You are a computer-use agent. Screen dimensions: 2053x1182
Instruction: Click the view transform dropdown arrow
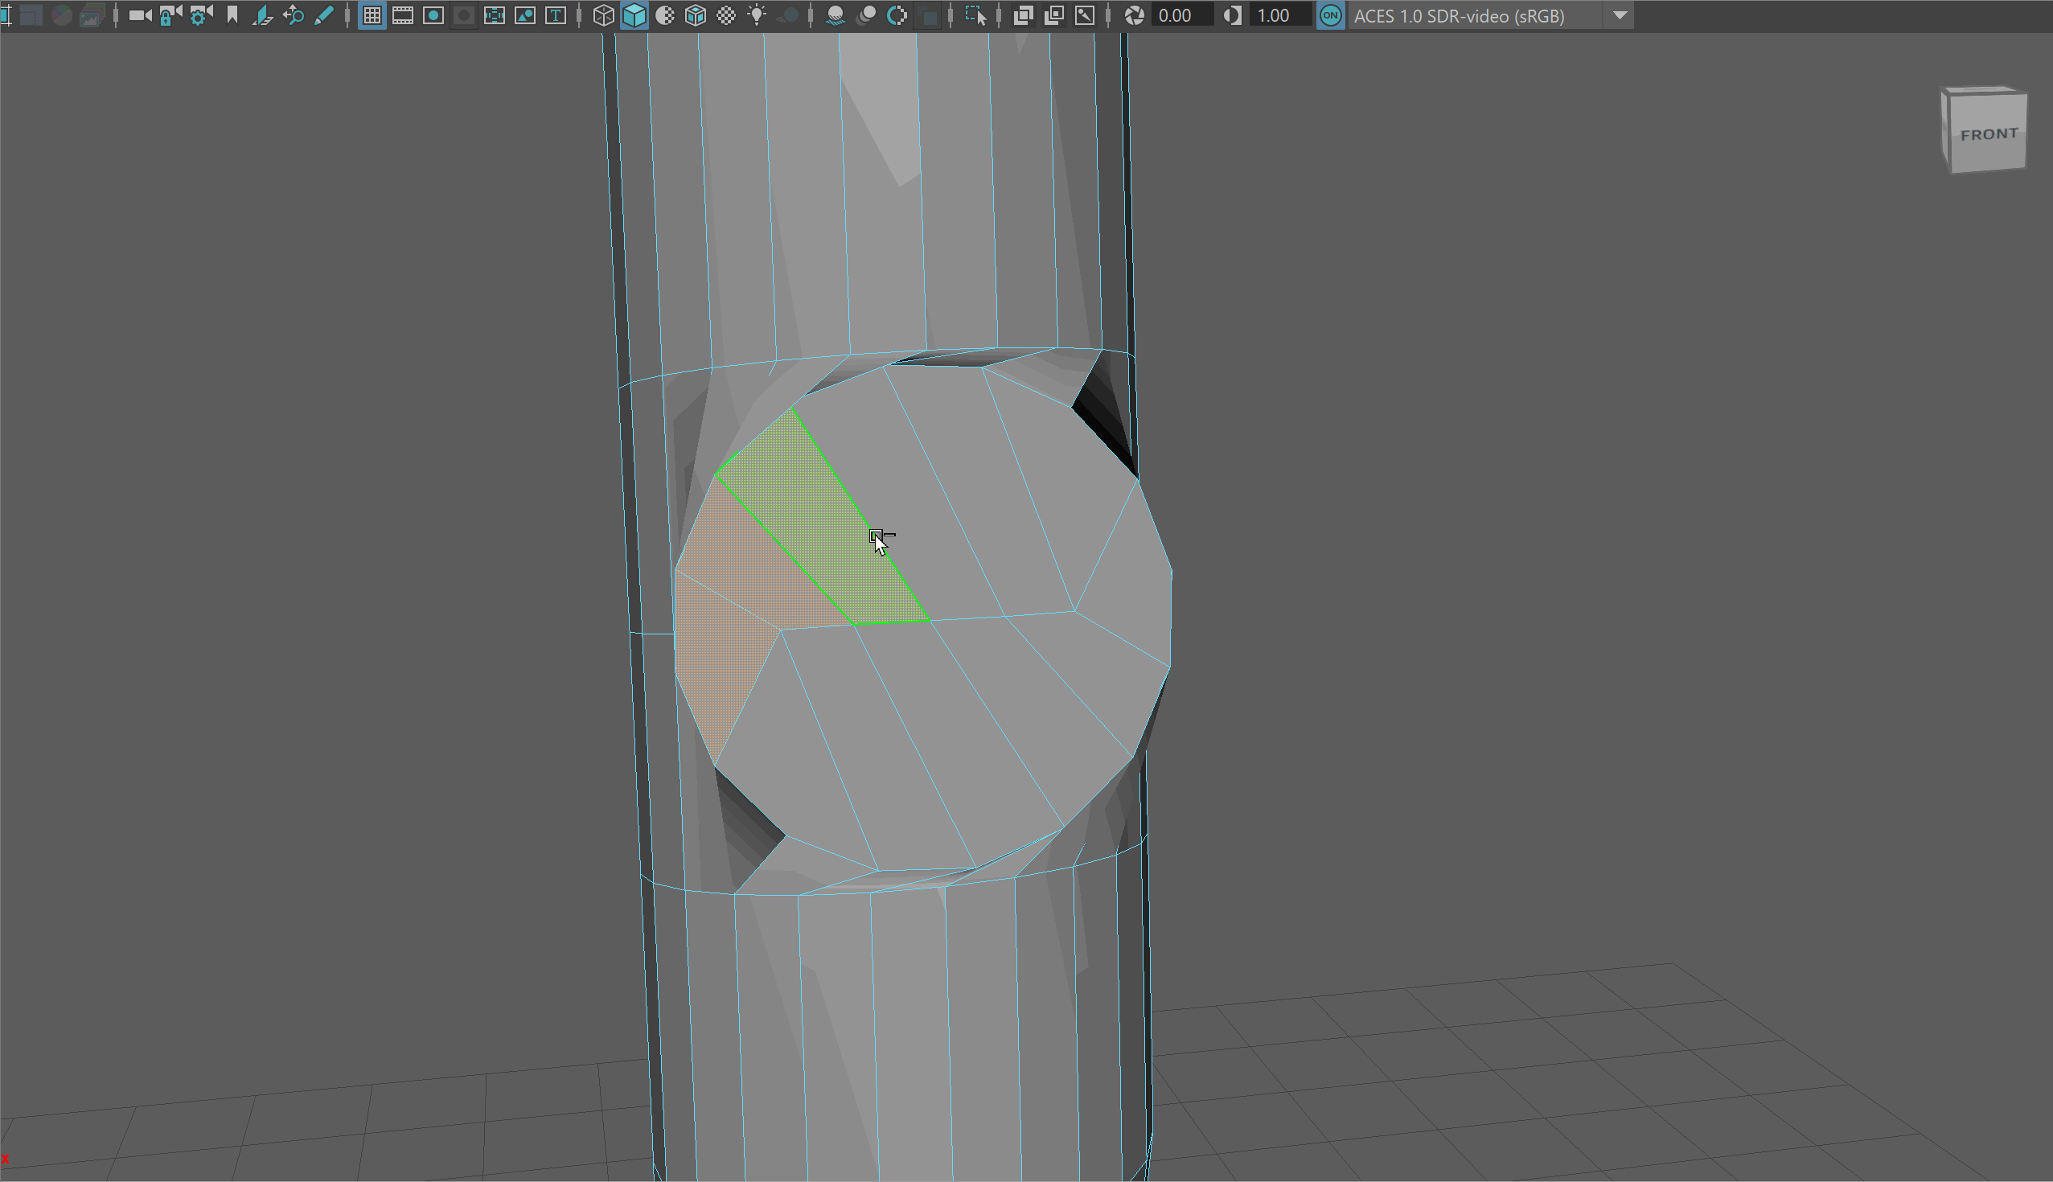[1620, 15]
